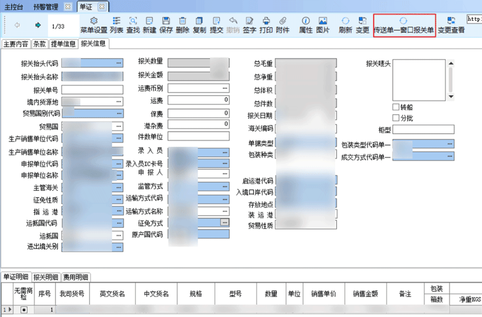
Task: Open 报关抬头代码 lookup ellipsis
Action: (x=119, y=63)
